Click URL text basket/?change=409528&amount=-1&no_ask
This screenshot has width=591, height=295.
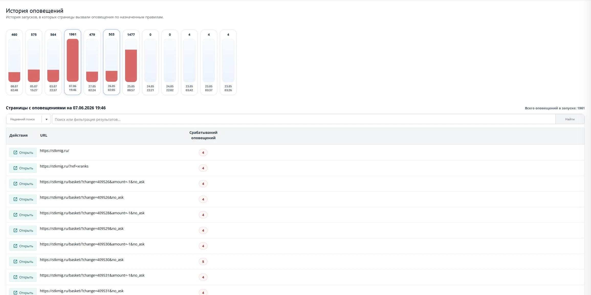(92, 213)
